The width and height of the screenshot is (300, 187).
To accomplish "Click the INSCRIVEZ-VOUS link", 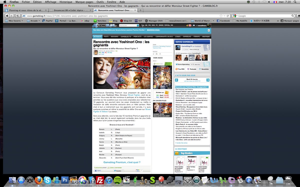I will click(153, 30).
